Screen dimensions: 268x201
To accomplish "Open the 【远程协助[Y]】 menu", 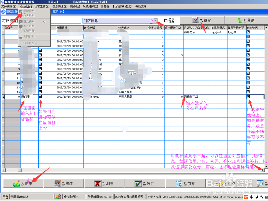I will pos(122,6).
